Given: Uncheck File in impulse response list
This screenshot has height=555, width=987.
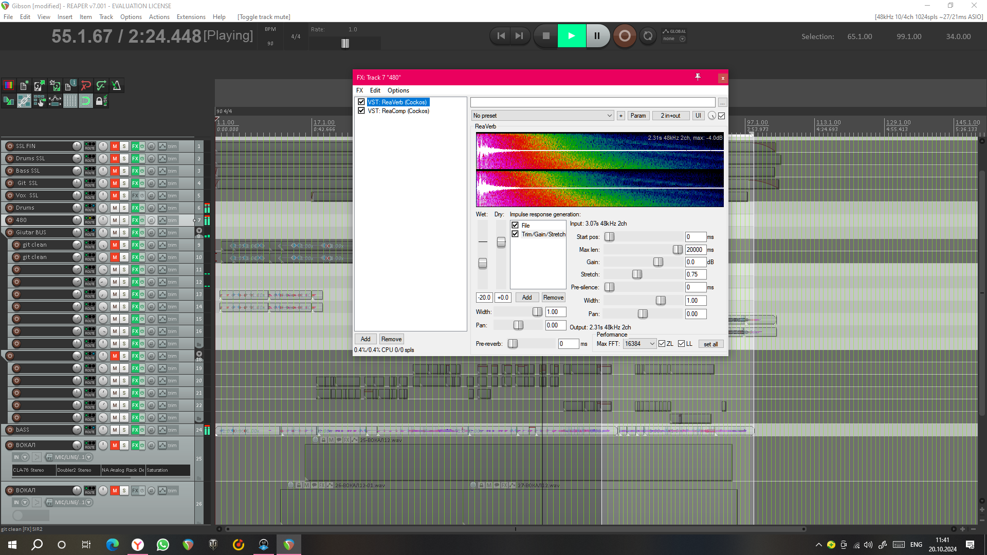Looking at the screenshot, I should point(515,226).
